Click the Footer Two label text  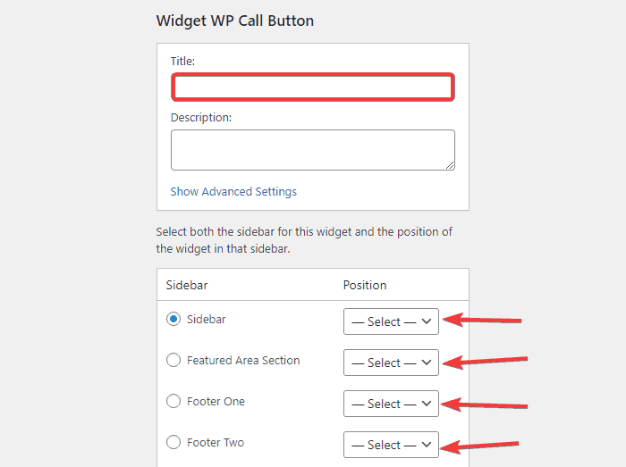point(216,442)
